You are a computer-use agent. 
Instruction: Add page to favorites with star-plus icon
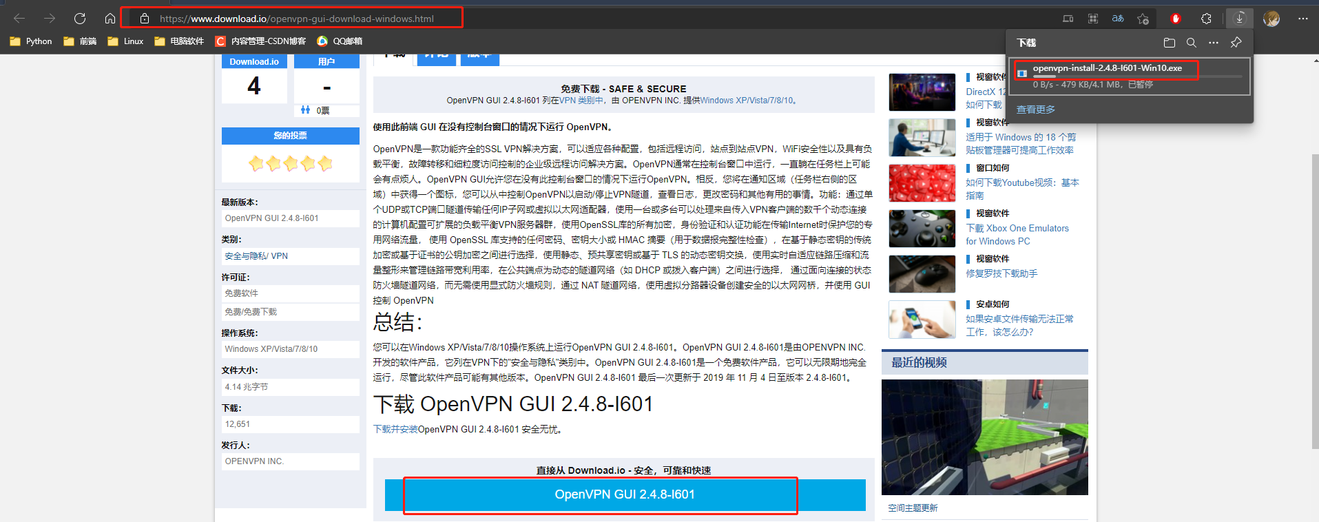(1143, 19)
